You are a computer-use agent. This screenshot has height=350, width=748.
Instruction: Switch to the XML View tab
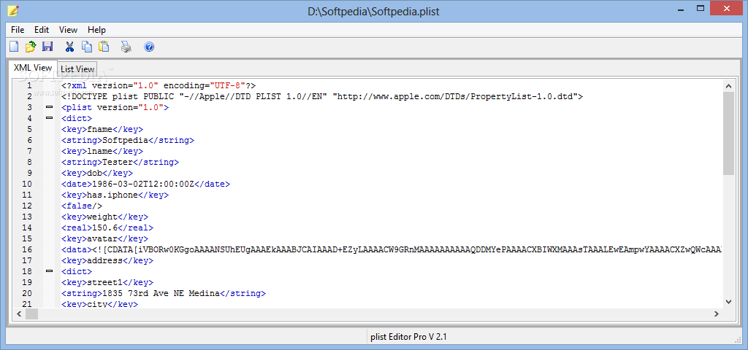[32, 68]
